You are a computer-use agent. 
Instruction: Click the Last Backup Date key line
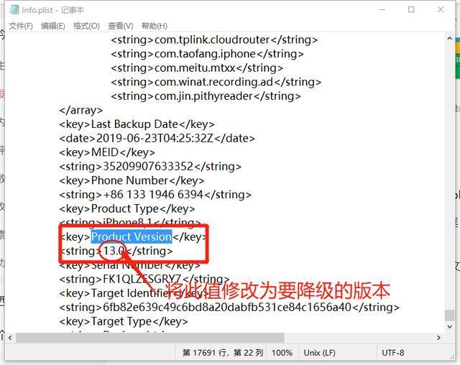(x=137, y=124)
